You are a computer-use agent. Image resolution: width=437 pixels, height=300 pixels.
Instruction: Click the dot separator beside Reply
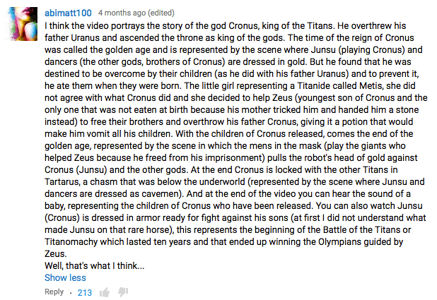tap(71, 292)
